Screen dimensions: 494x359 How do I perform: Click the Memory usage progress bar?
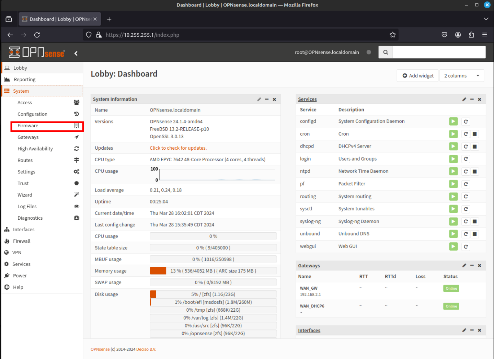point(213,271)
